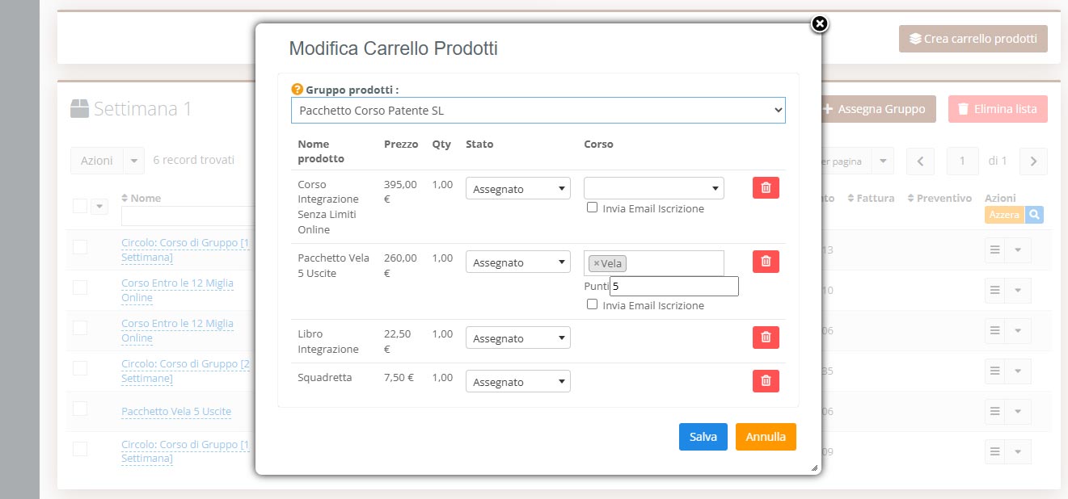Image resolution: width=1068 pixels, height=499 pixels.
Task: Tick the checkbox for Pacchetto Vela 5 Uscite row
Action: pyautogui.click(x=80, y=409)
